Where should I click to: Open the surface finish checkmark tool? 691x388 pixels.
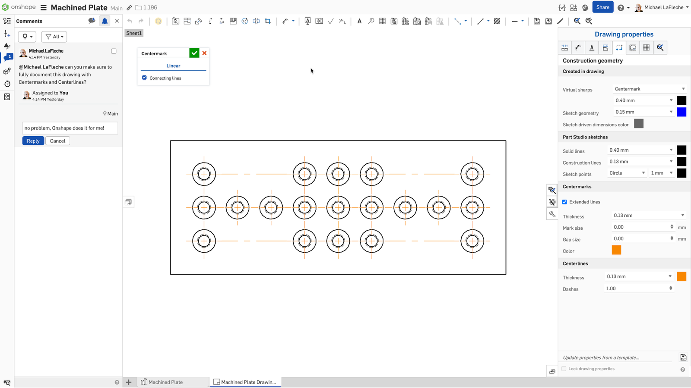pos(331,21)
